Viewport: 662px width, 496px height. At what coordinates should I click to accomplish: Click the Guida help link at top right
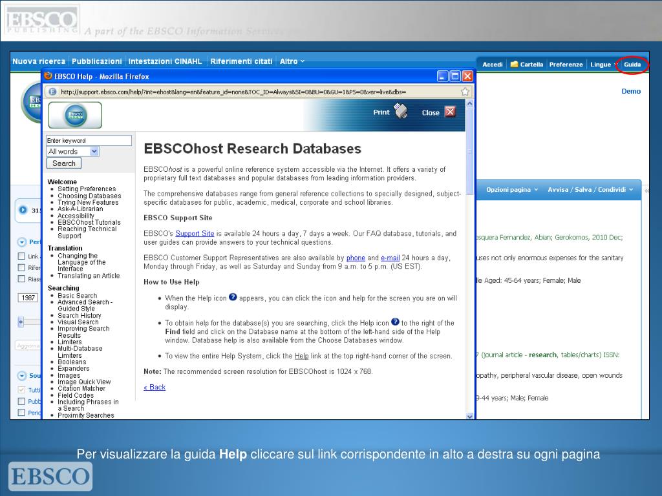(632, 64)
